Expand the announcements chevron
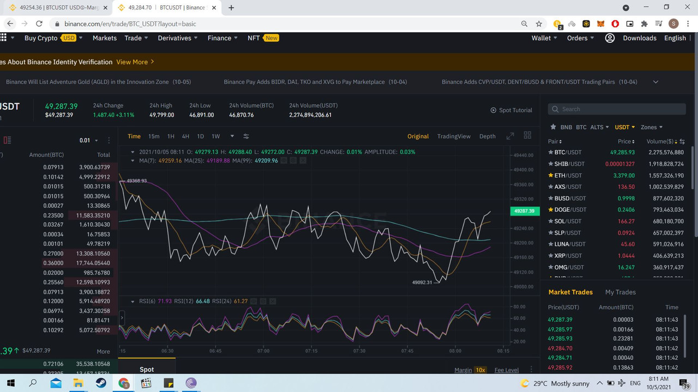Viewport: 698px width, 392px height. pos(655,82)
